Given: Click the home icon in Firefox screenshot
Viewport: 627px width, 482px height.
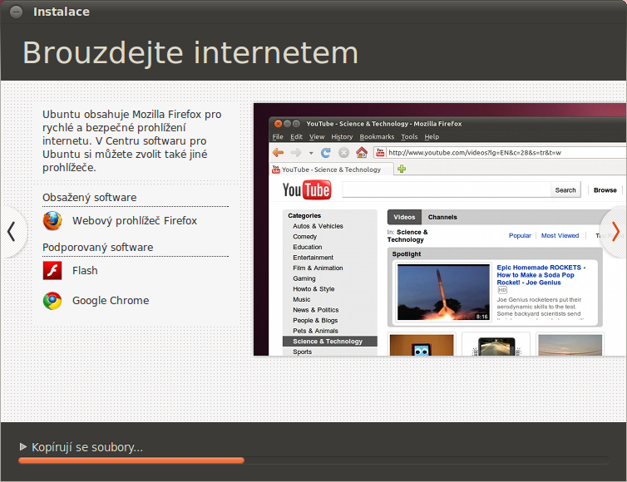Looking at the screenshot, I should [x=362, y=152].
